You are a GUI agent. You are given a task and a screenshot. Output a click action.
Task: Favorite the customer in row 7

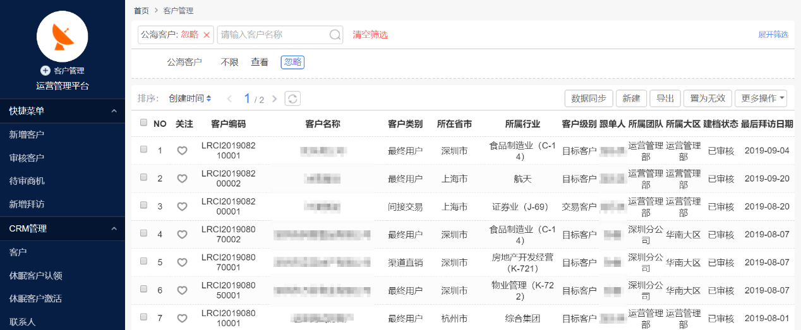pos(182,318)
